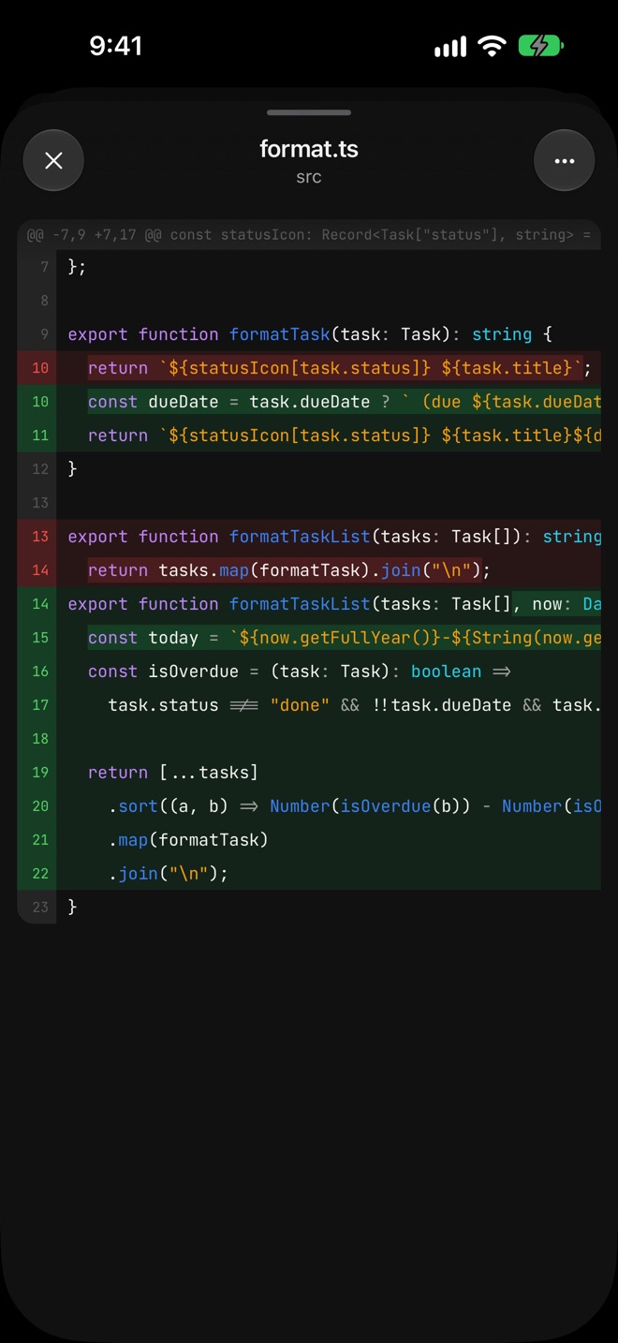Tap the battery charging icon in status bar
The height and width of the screenshot is (1343, 618).
click(540, 46)
